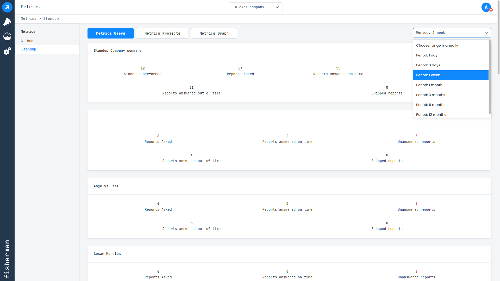Select Choose range manually option
The image size is (500, 281).
437,45
